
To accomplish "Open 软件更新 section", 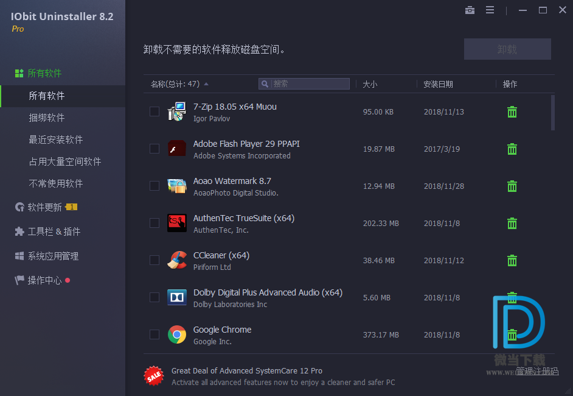I will pyautogui.click(x=46, y=207).
